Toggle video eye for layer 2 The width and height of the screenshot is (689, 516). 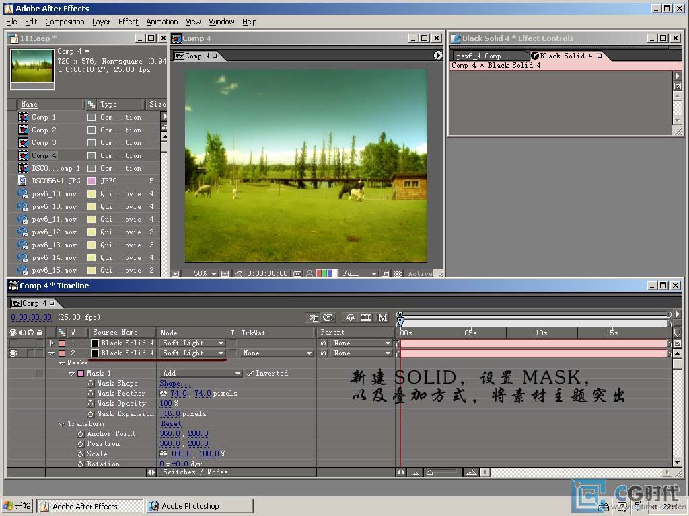(13, 353)
